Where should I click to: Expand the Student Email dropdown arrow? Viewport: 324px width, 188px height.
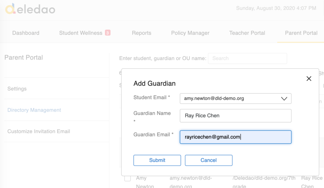tap(284, 98)
